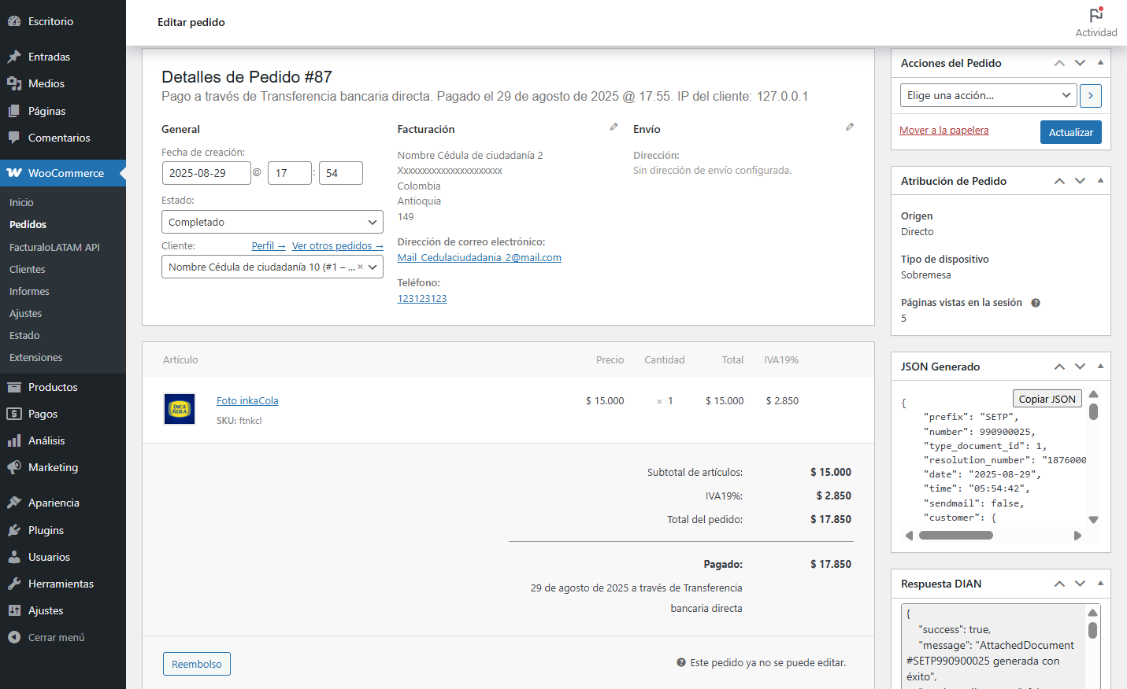This screenshot has height=689, width=1127.
Task: Click the Copiar JSON button
Action: [x=1047, y=399]
